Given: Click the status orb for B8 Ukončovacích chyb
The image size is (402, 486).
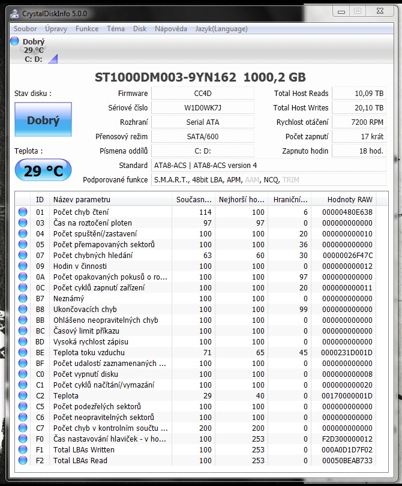Looking at the screenshot, I should [23, 309].
